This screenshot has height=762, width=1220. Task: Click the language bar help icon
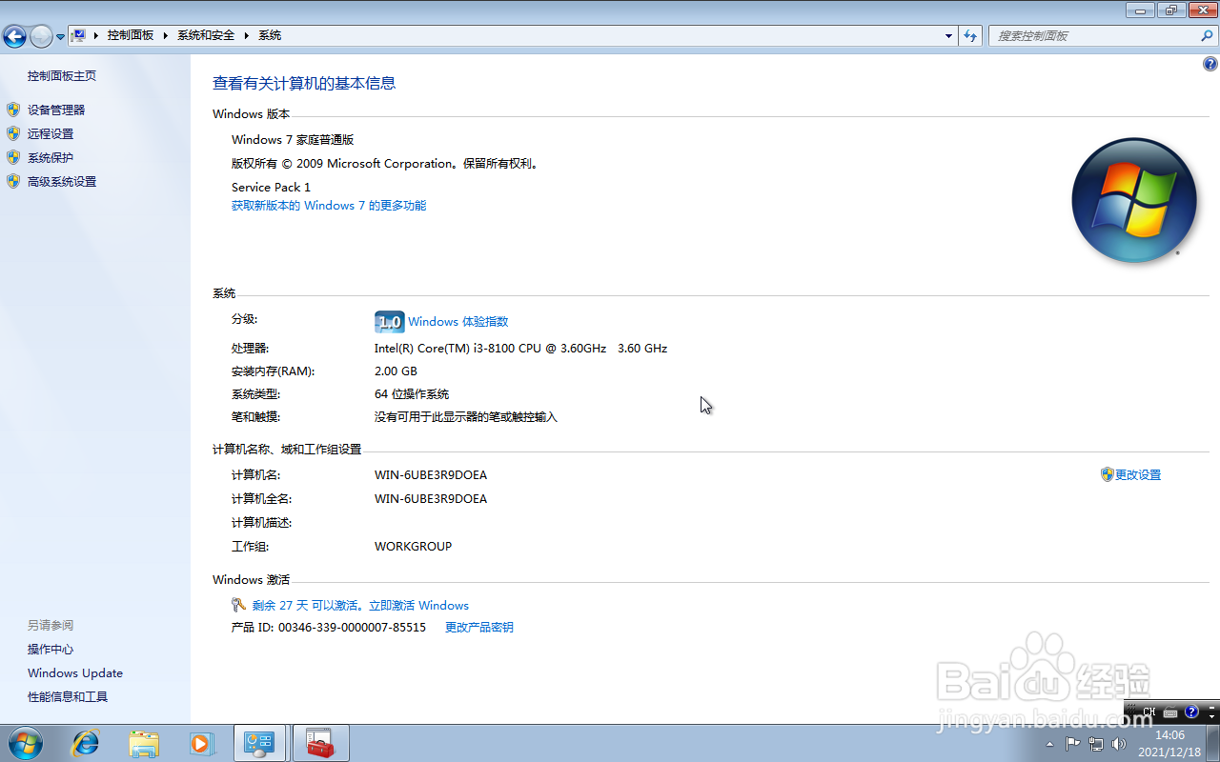(x=1191, y=712)
